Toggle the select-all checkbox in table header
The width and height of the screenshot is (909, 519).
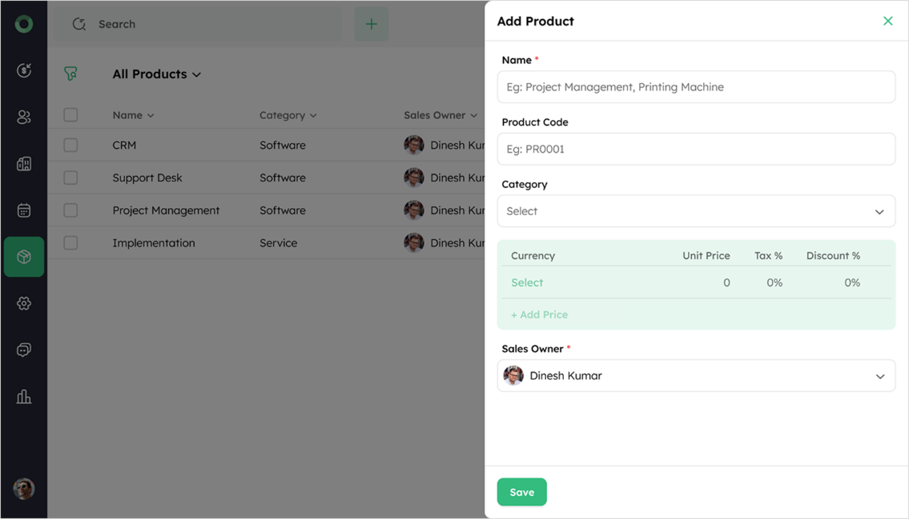point(70,114)
